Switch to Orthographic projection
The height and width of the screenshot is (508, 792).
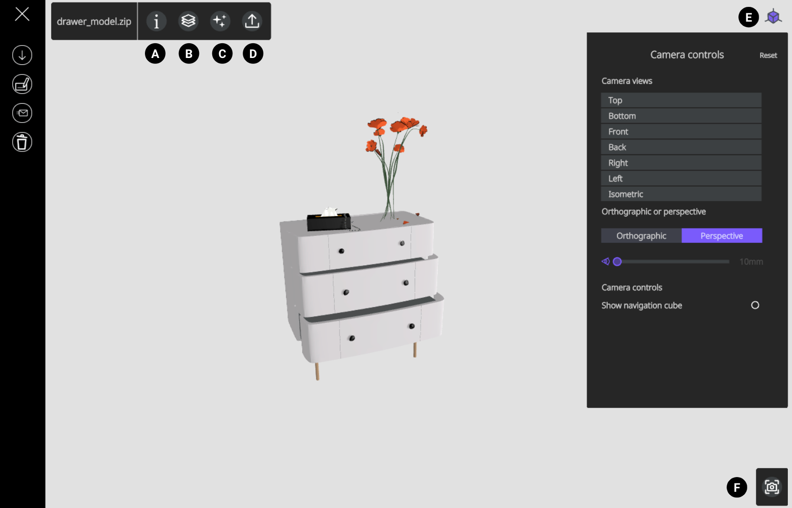pos(641,236)
